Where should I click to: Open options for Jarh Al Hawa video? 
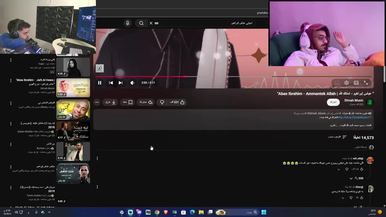(x=11, y=81)
